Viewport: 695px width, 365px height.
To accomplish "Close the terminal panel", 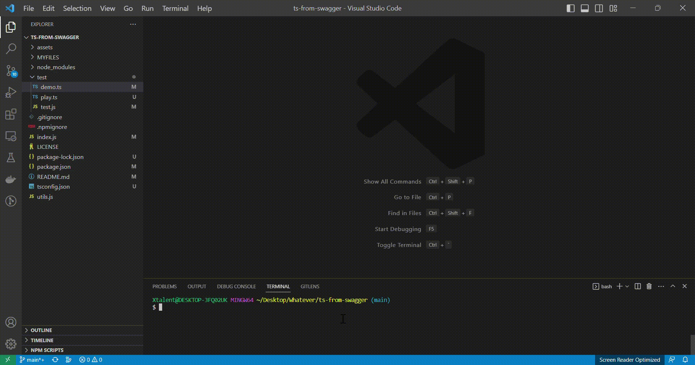I will 685,286.
